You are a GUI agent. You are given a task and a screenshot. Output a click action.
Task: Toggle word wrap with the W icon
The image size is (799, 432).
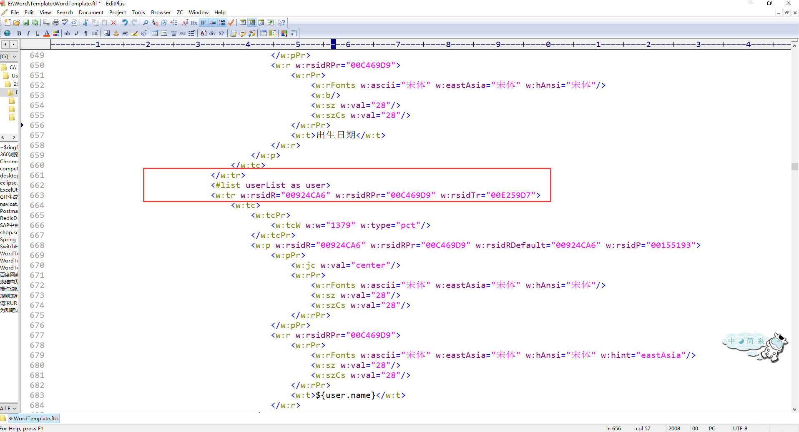[203, 23]
